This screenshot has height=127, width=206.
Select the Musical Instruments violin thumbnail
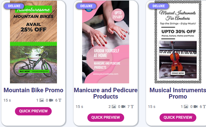[178, 42]
